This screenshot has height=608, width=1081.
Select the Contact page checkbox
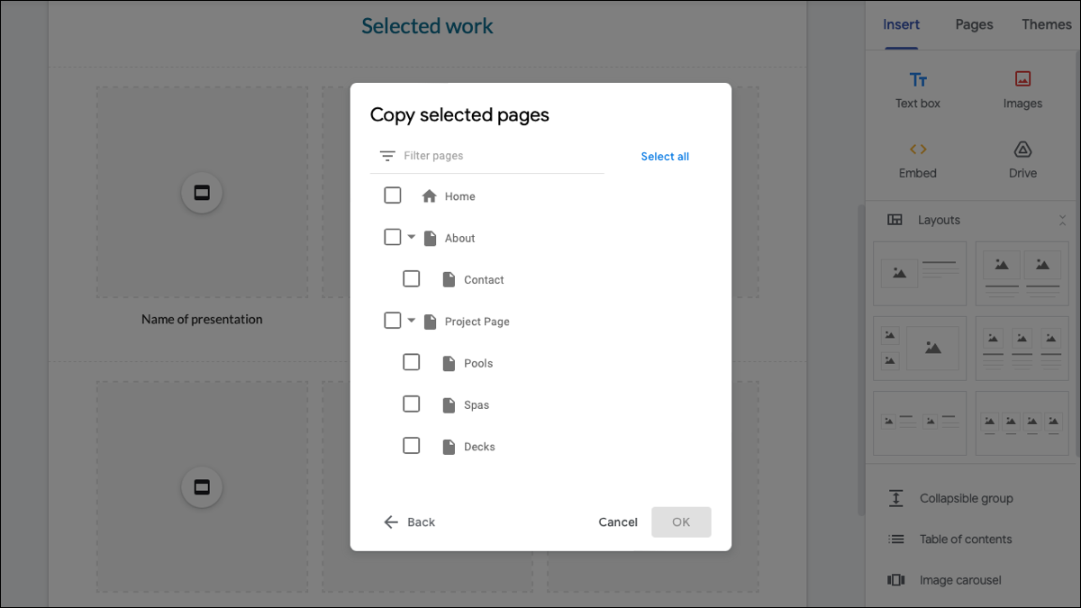click(x=412, y=278)
